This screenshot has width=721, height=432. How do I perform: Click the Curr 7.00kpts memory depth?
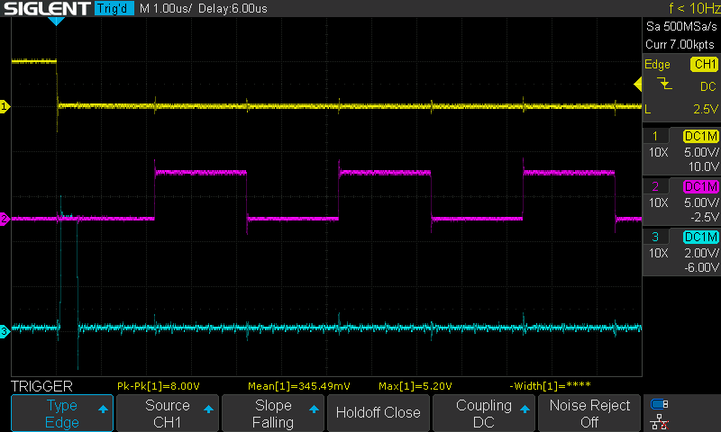point(680,44)
